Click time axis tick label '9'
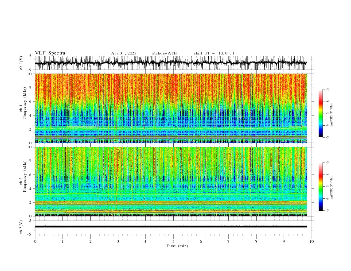 pyautogui.click(x=284, y=241)
